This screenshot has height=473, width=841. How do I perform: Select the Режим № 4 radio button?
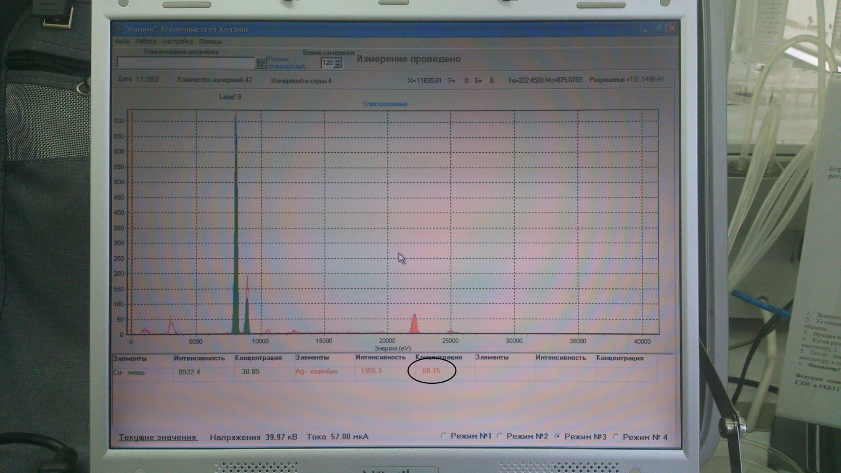click(616, 437)
